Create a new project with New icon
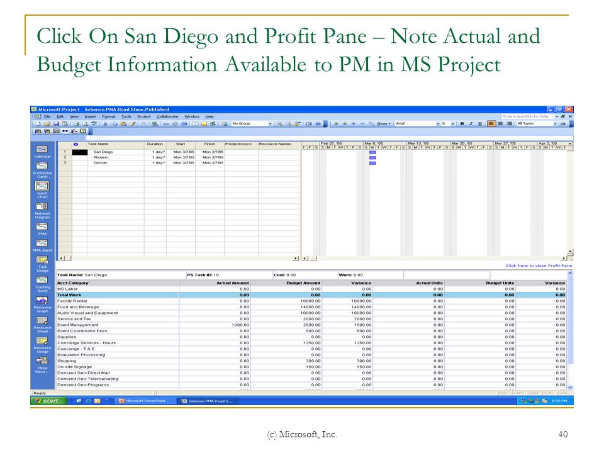Viewport: 604px width, 453px height. tap(38, 124)
